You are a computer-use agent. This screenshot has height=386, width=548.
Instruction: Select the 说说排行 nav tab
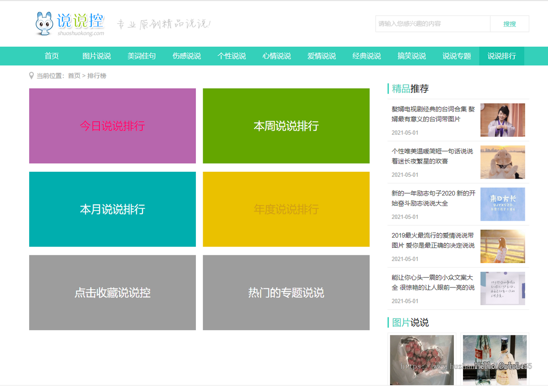click(501, 56)
